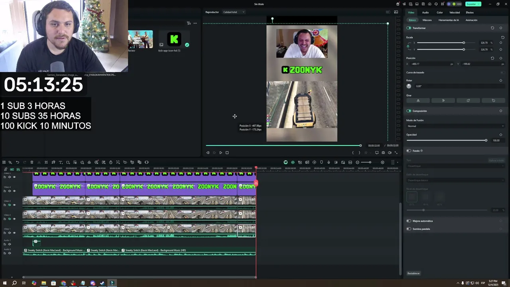This screenshot has height=287, width=510.
Task: Click the Delete trash icon in timeline toolbar
Action: (x=32, y=162)
